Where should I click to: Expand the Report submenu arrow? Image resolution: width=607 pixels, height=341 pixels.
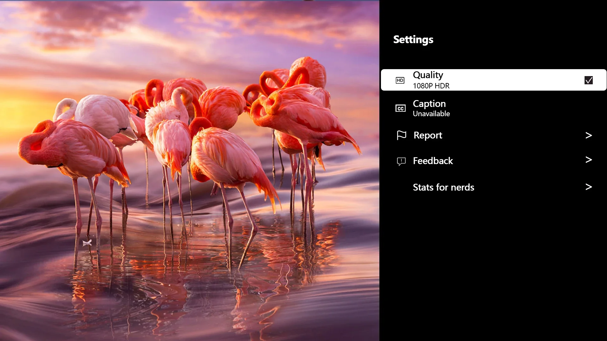point(588,135)
